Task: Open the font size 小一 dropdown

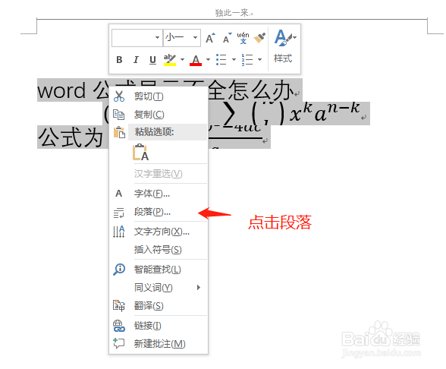Action: pyautogui.click(x=195, y=38)
